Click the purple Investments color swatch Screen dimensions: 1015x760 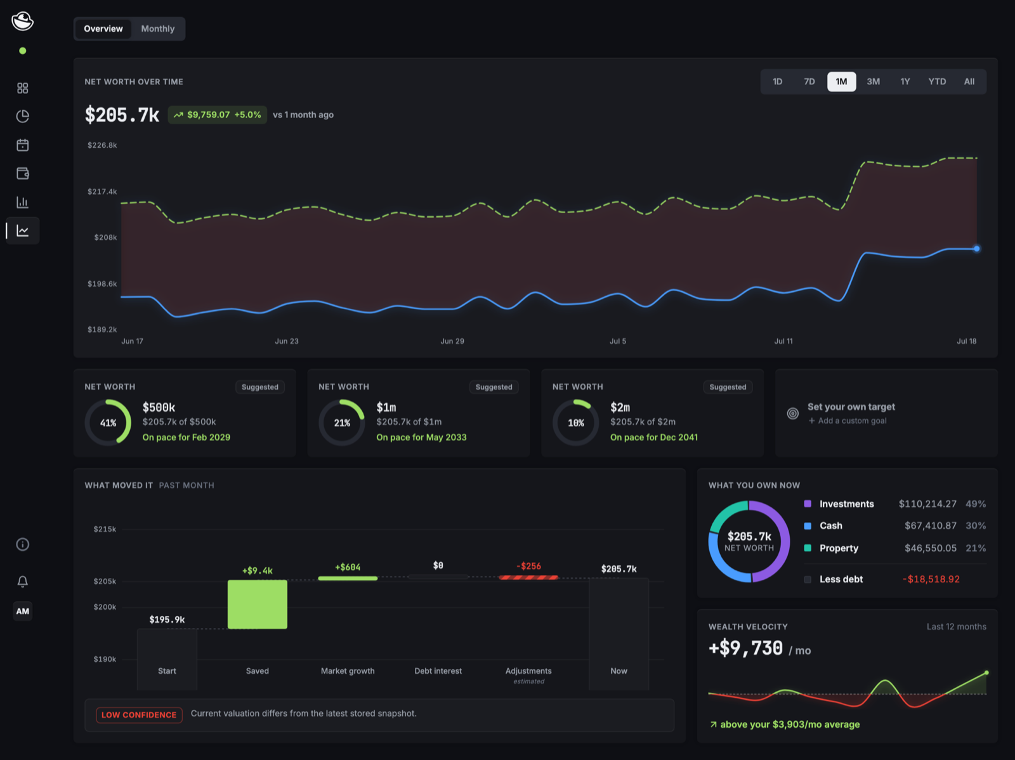[x=808, y=504]
